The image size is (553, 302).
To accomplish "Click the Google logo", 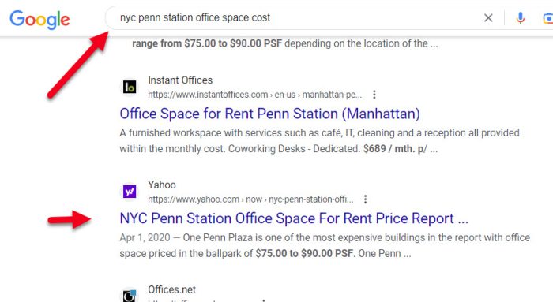I will tap(39, 20).
